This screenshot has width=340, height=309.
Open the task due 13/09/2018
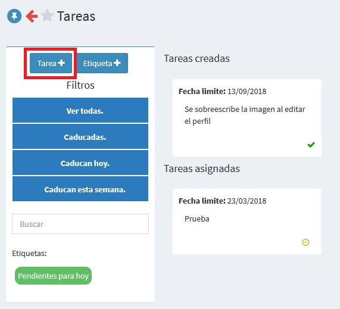coord(247,118)
